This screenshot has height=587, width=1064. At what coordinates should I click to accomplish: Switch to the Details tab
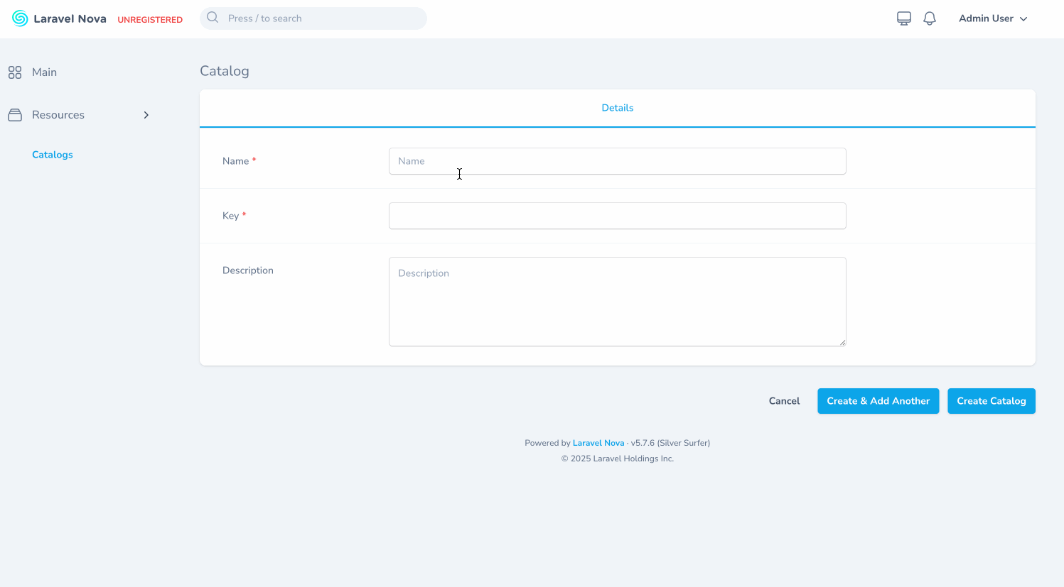tap(617, 107)
